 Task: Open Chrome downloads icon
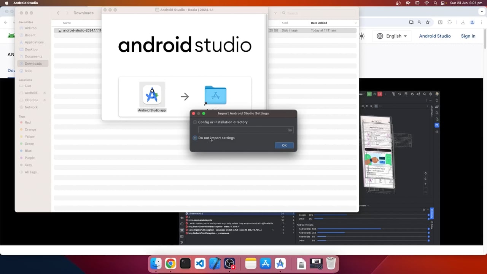(463, 22)
